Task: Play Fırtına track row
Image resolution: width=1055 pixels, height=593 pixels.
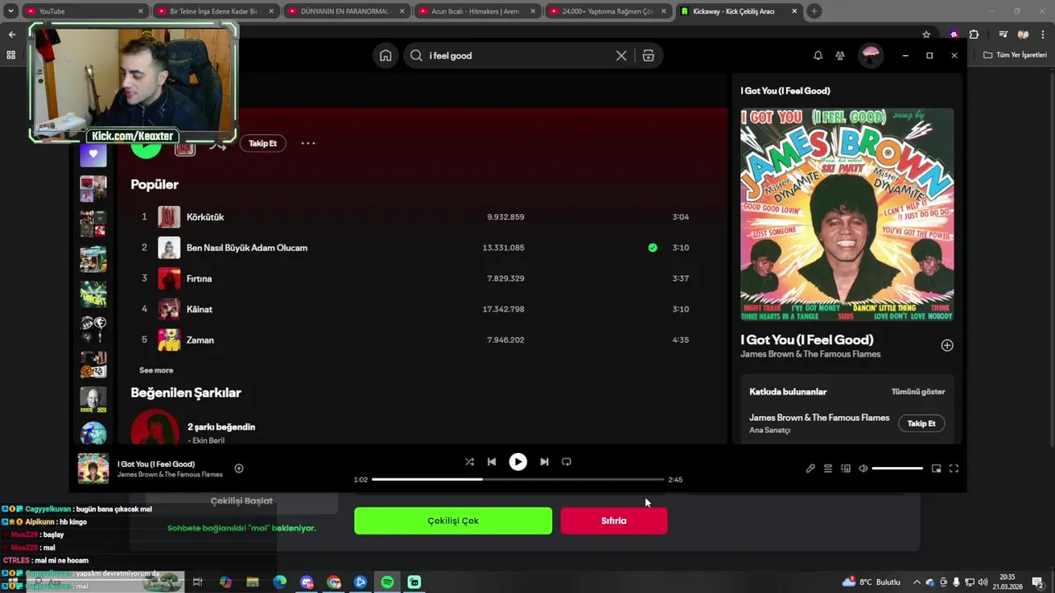Action: tap(420, 278)
